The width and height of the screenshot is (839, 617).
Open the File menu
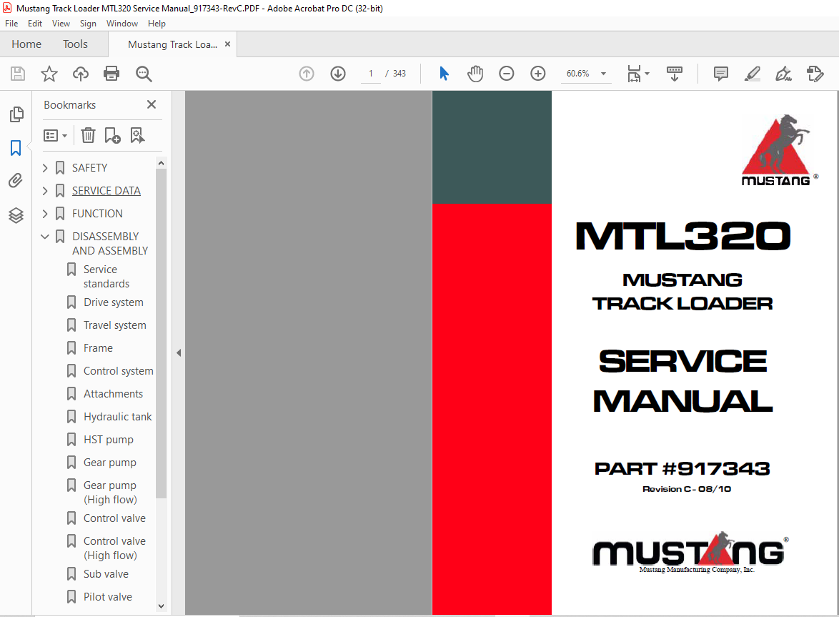pos(11,24)
